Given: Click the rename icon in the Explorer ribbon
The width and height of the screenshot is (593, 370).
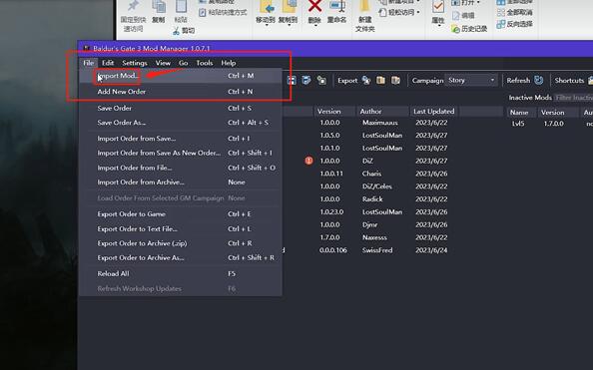Looking at the screenshot, I should [336, 6].
